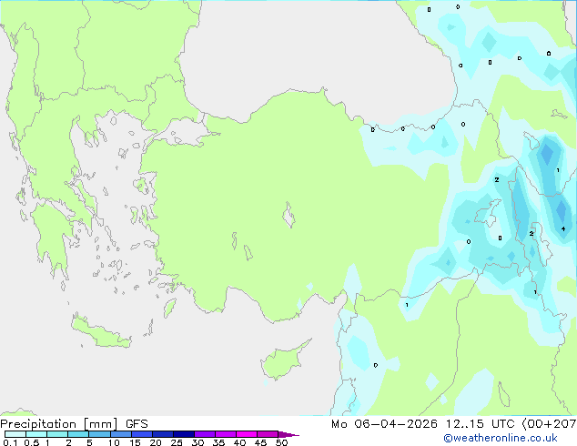The image size is (577, 446).
Task: Click the weatheronline.co.uk copyright link
Action: (x=501, y=438)
